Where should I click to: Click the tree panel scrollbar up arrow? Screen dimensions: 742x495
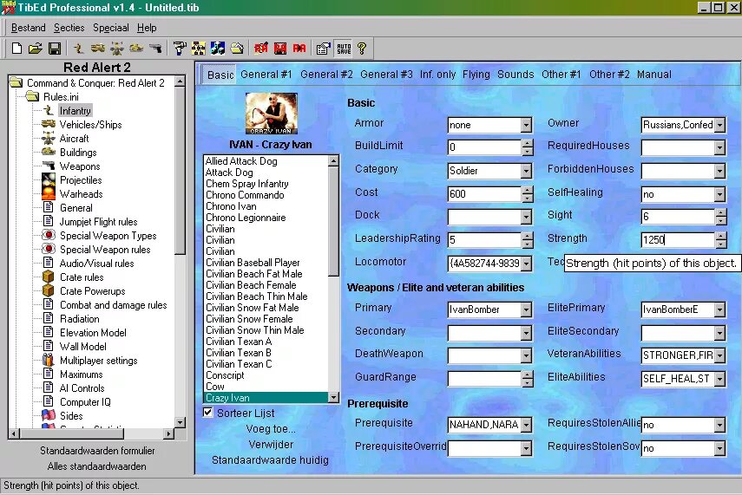[x=180, y=81]
